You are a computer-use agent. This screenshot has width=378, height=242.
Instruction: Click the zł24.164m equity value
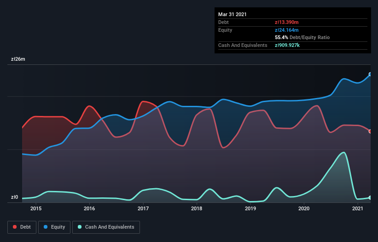point(287,30)
